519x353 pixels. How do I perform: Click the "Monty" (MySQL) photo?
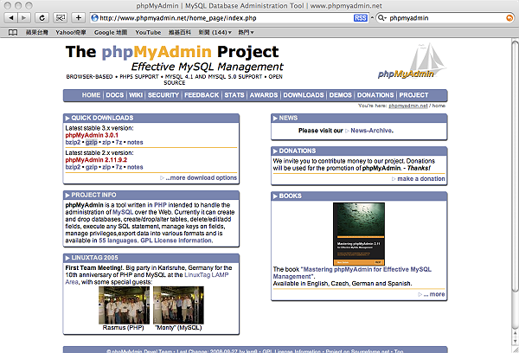coord(178,305)
